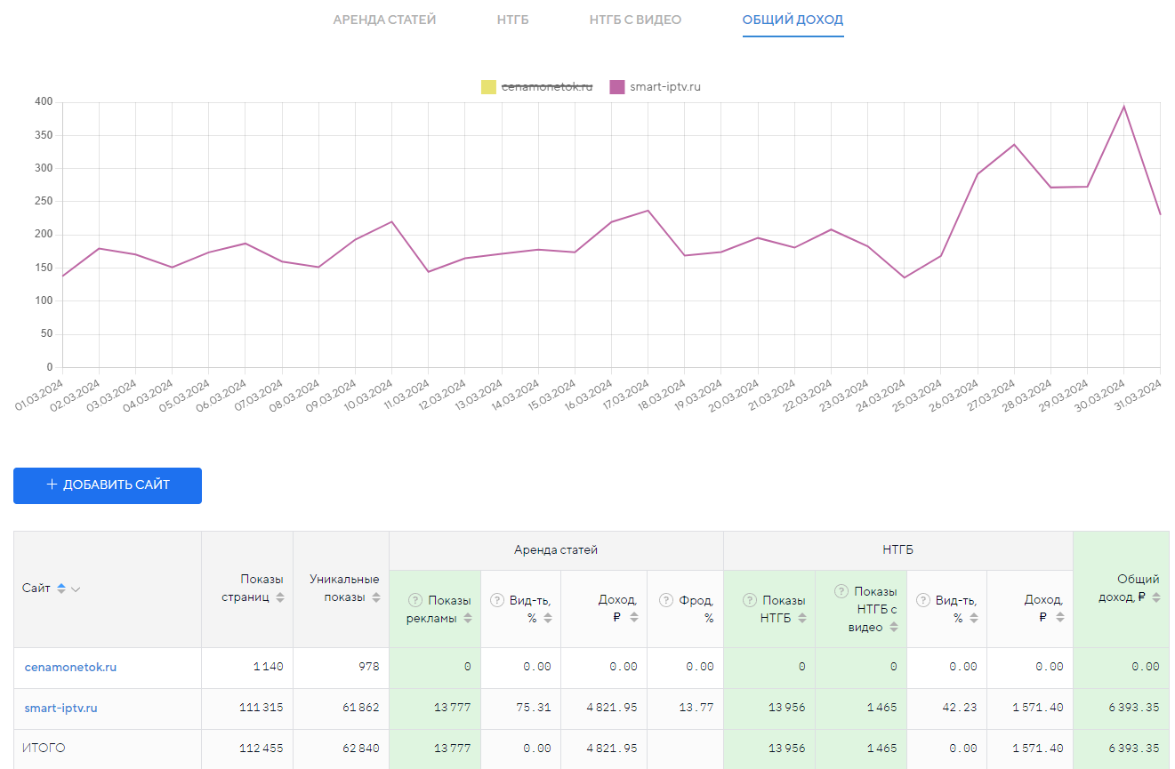This screenshot has width=1175, height=769.
Task: Click the chart peak at 30.03.2024
Action: tap(1123, 107)
